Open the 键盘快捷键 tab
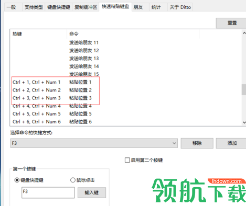Screen dimensions: 246x206 [x=59, y=7]
